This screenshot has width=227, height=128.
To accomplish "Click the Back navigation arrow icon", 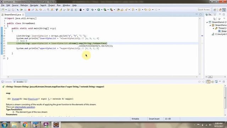I will (150, 10).
